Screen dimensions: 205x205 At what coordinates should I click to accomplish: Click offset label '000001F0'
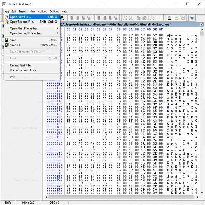click(54, 137)
